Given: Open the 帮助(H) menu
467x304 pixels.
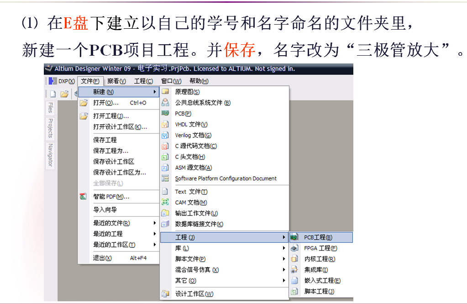Looking at the screenshot, I should click(199, 81).
